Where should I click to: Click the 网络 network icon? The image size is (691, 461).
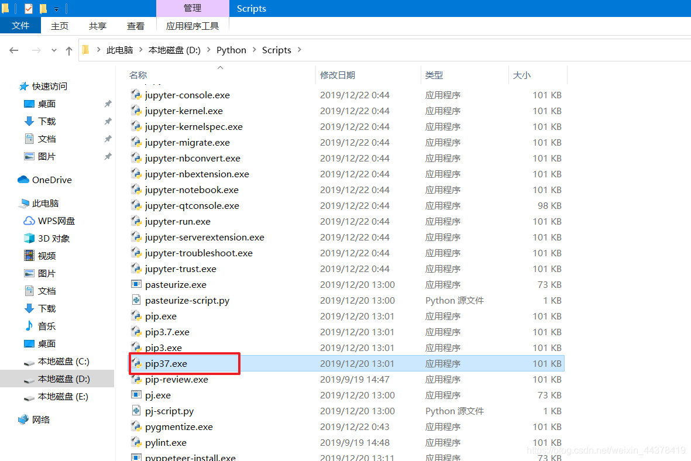click(x=23, y=419)
